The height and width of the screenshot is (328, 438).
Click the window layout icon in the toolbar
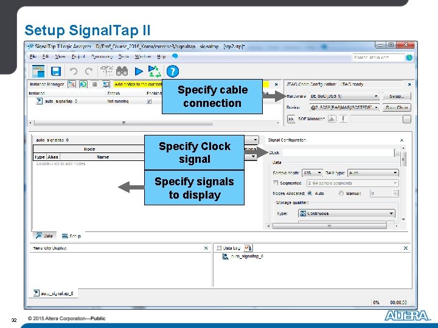tap(38, 71)
